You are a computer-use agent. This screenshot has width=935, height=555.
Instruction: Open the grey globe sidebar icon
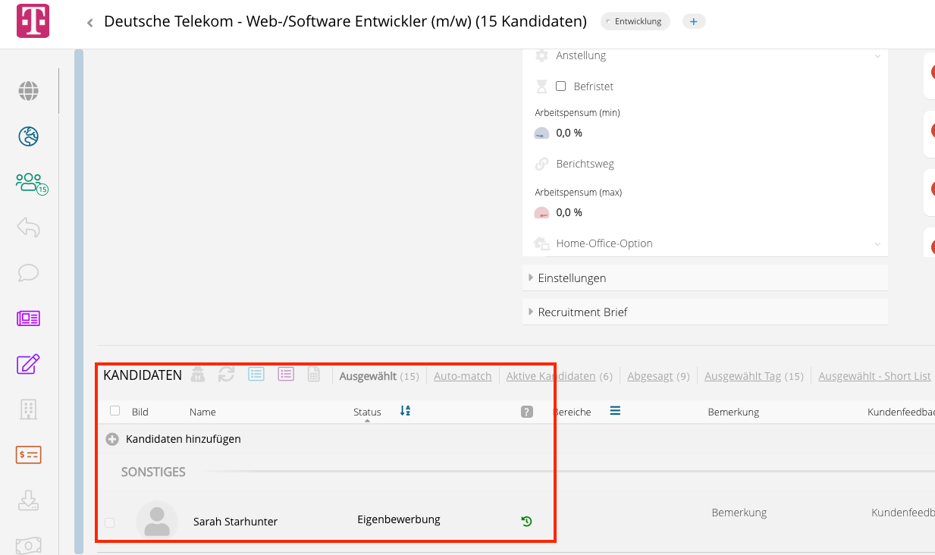(x=29, y=92)
